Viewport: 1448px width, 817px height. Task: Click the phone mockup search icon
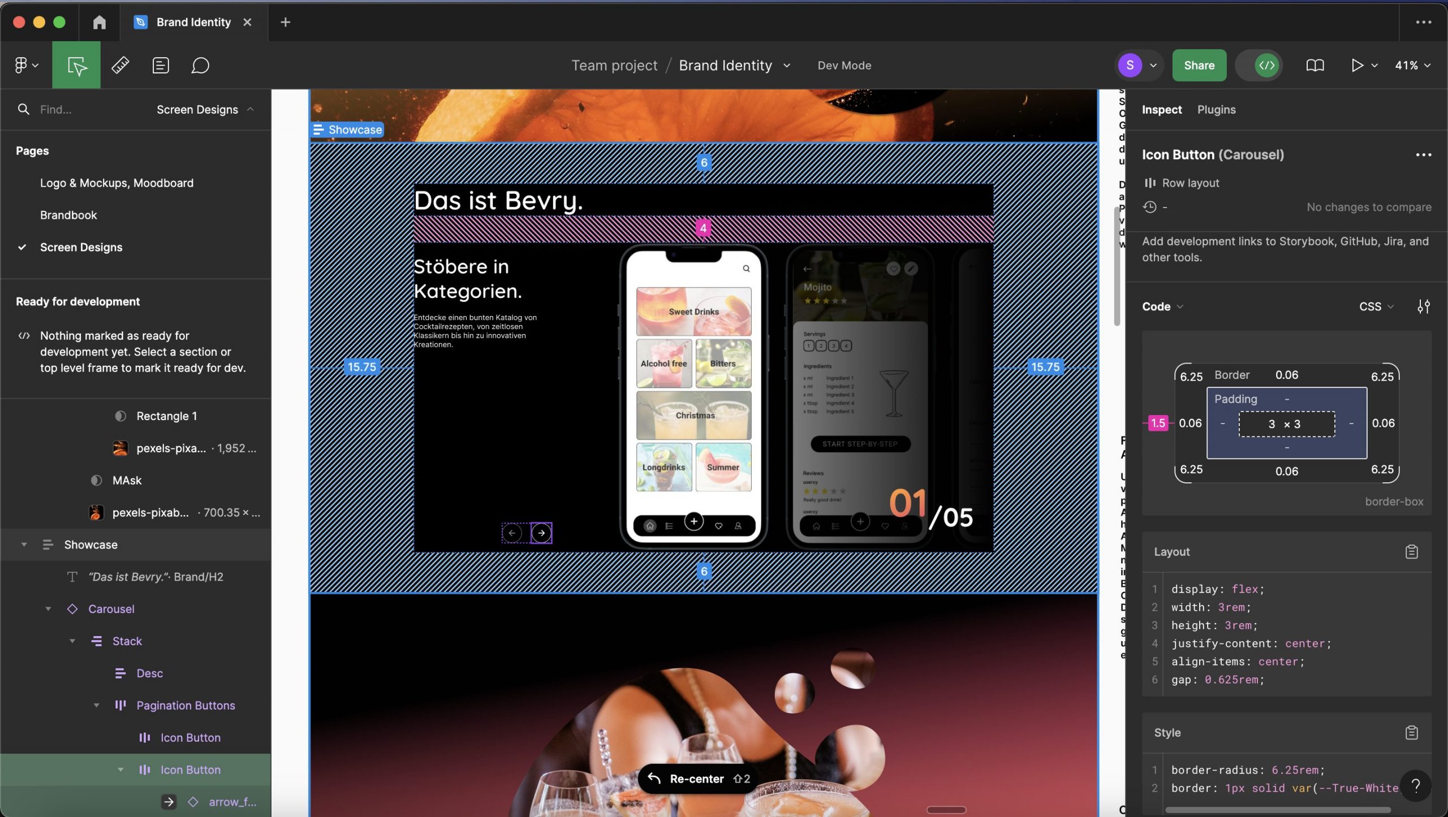(x=746, y=269)
